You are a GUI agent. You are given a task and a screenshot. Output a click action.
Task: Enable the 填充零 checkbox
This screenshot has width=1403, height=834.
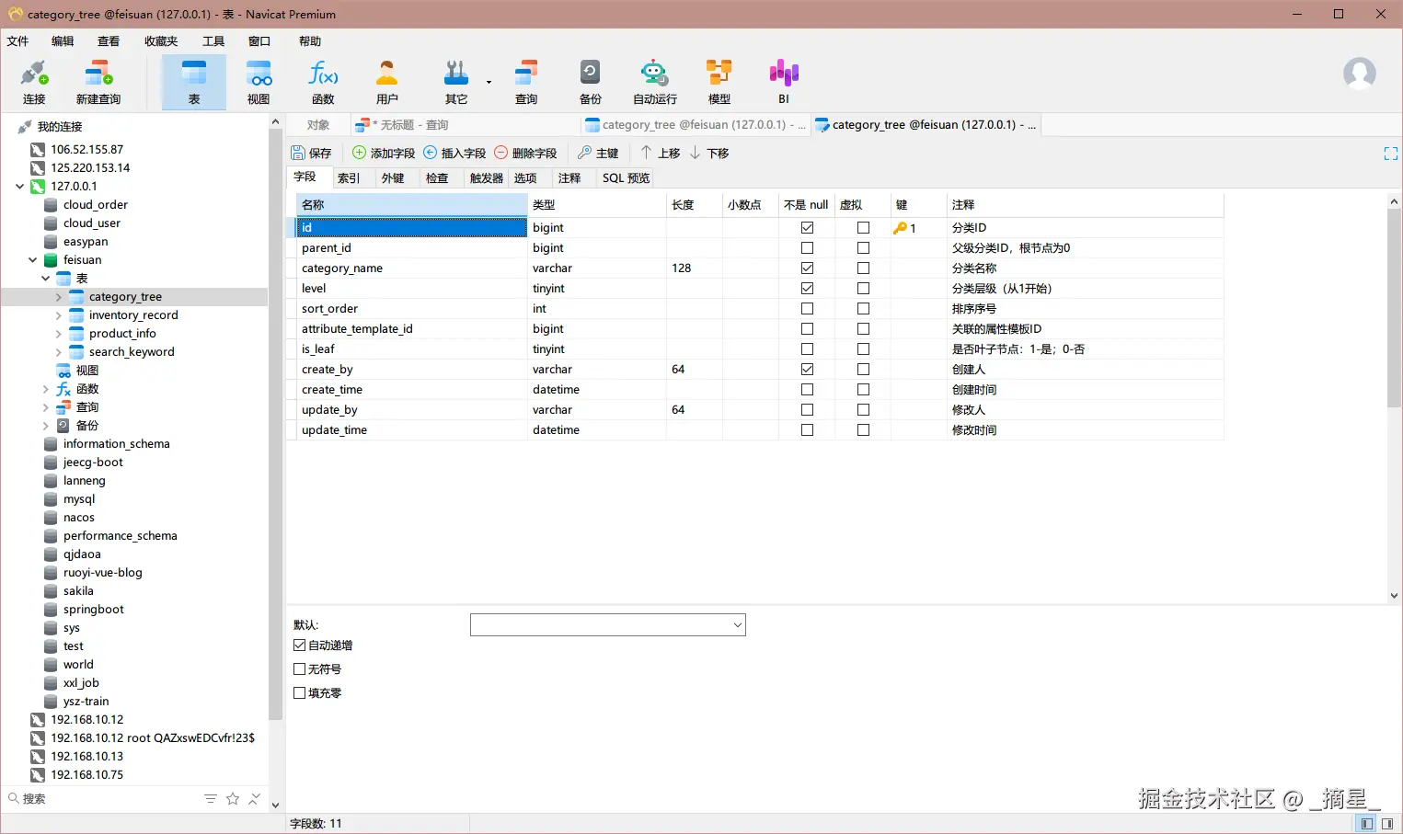coord(299,693)
